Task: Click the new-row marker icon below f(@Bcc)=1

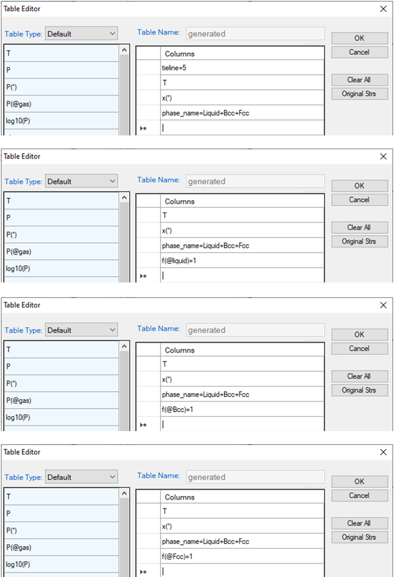Action: point(143,425)
